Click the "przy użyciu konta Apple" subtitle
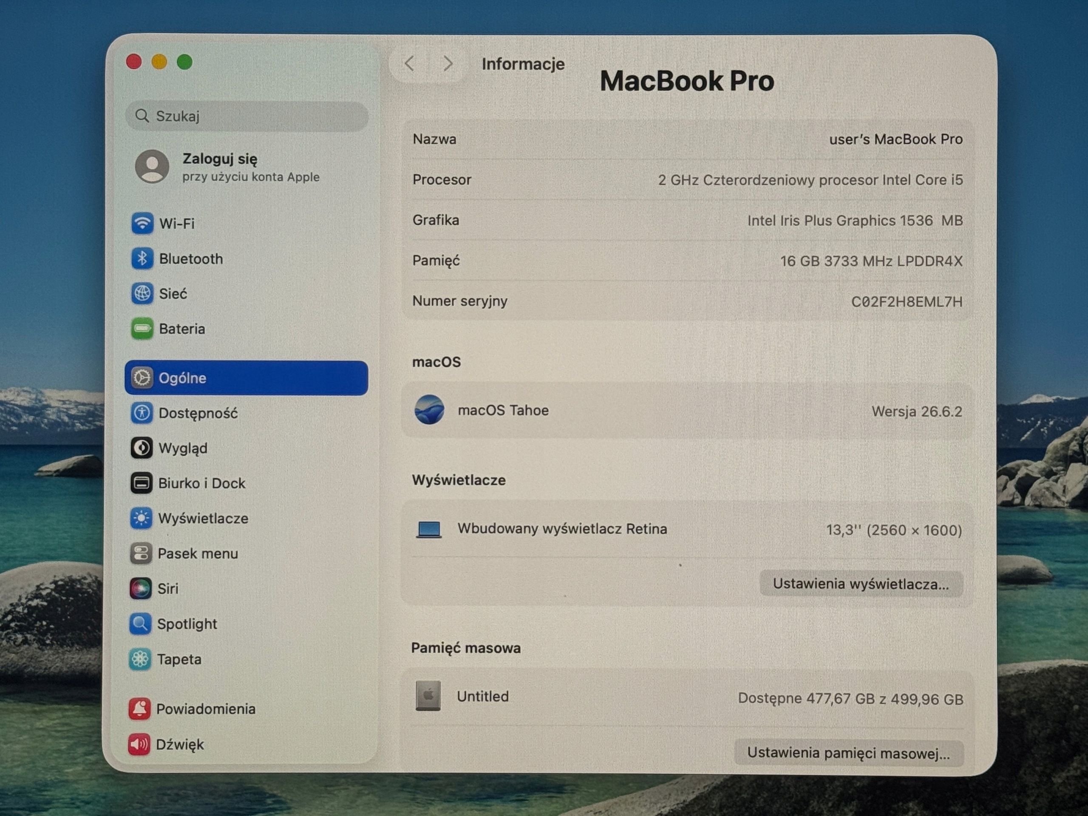The height and width of the screenshot is (816, 1088). coord(251,177)
